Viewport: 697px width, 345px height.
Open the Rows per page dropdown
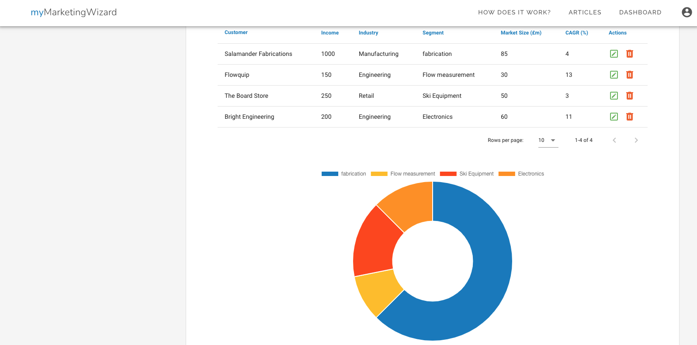548,140
